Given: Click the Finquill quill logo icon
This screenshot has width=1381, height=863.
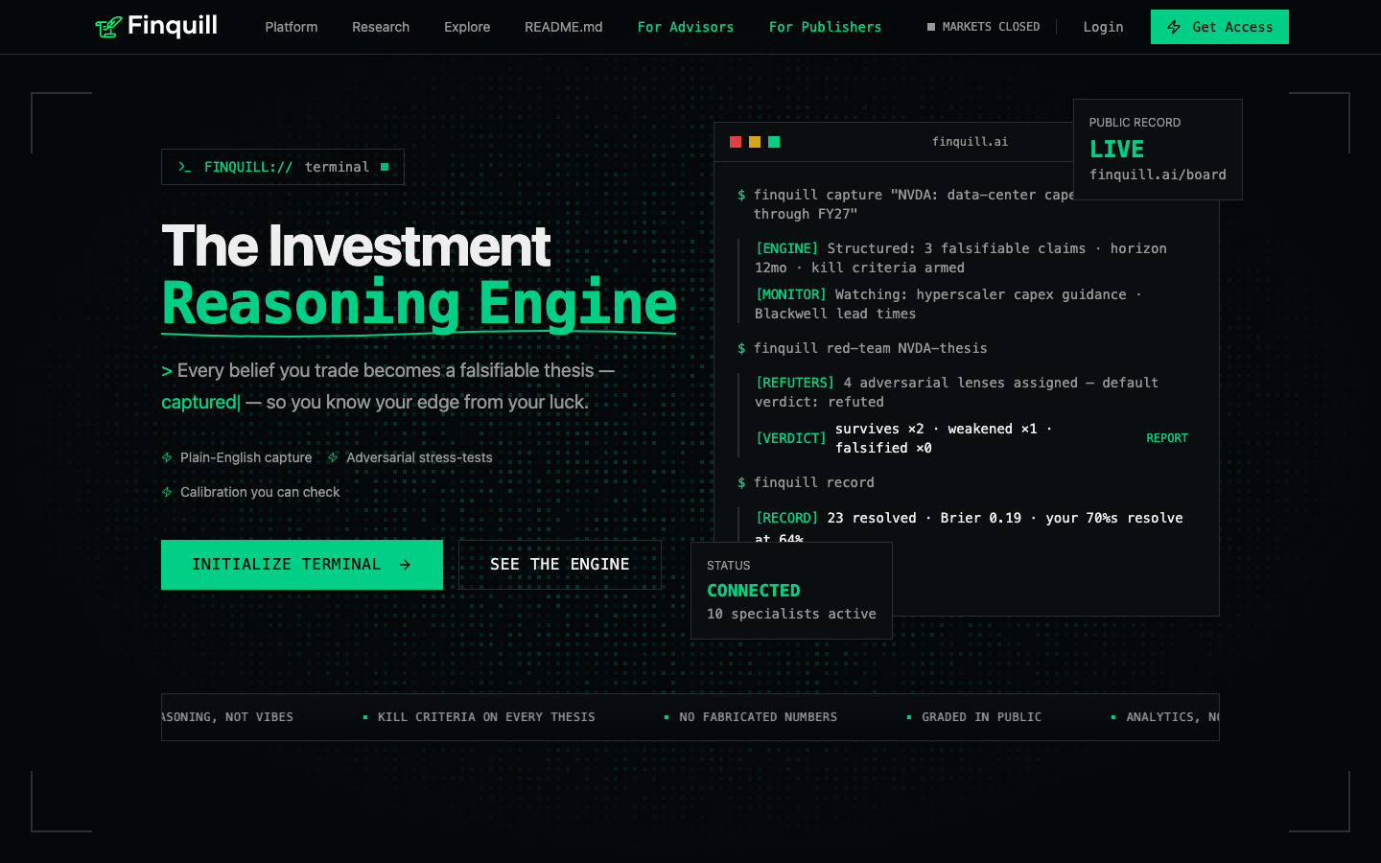Looking at the screenshot, I should 108,27.
